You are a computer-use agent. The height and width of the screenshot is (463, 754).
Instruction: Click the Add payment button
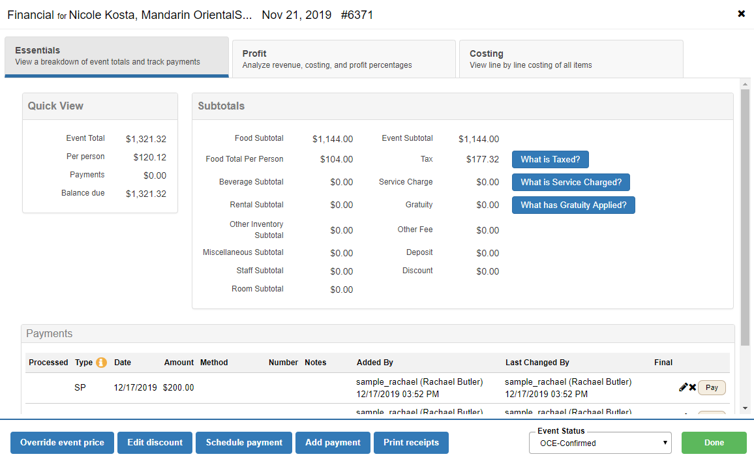click(333, 442)
